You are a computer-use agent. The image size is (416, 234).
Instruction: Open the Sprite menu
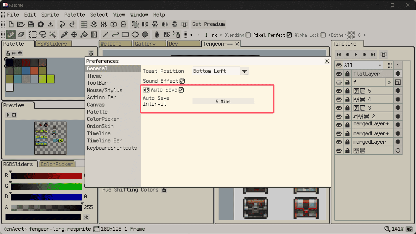(50, 15)
